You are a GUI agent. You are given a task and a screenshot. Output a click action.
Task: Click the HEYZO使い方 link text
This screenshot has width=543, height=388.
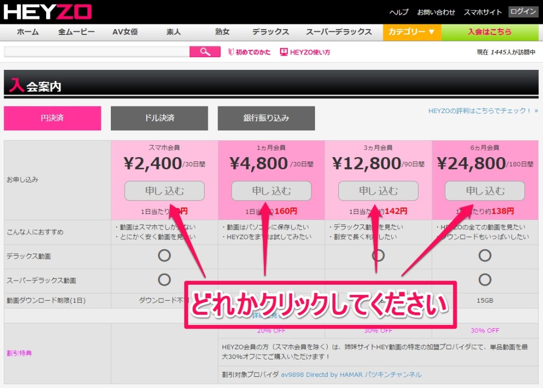point(310,52)
